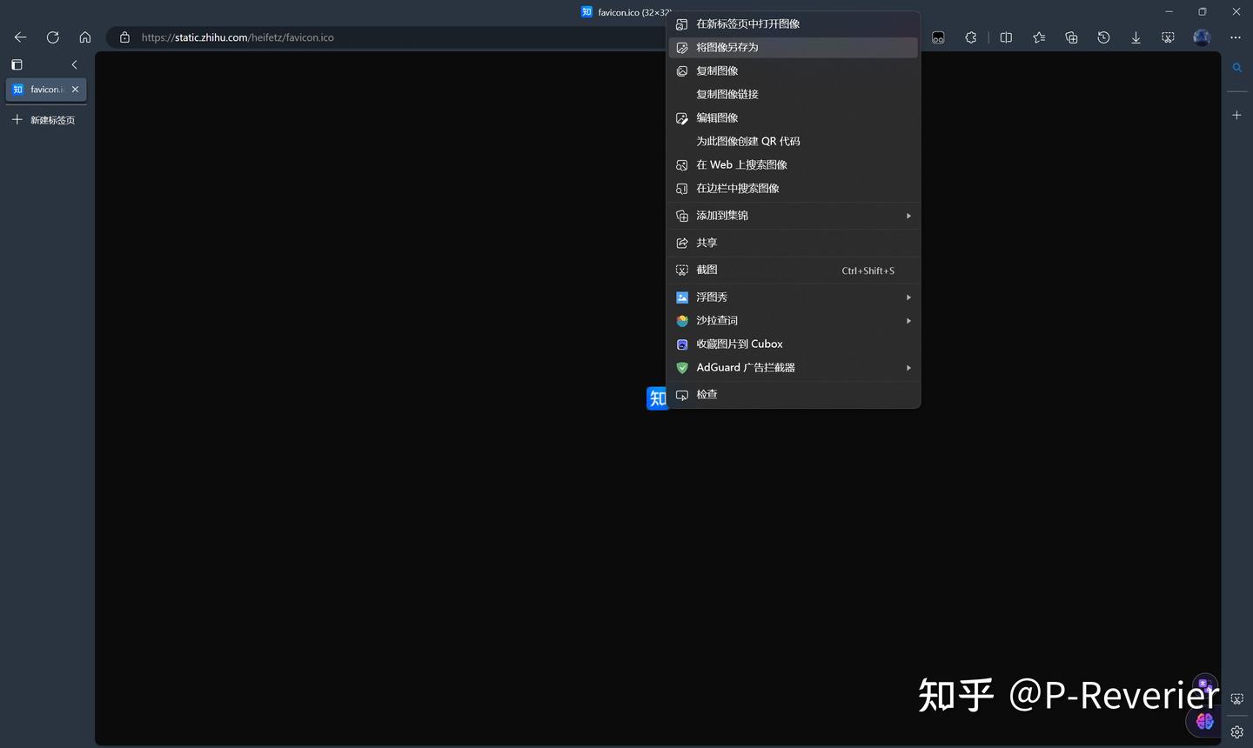Image resolution: width=1253 pixels, height=748 pixels.
Task: Open the search icon in the right sidebar
Action: [1236, 67]
